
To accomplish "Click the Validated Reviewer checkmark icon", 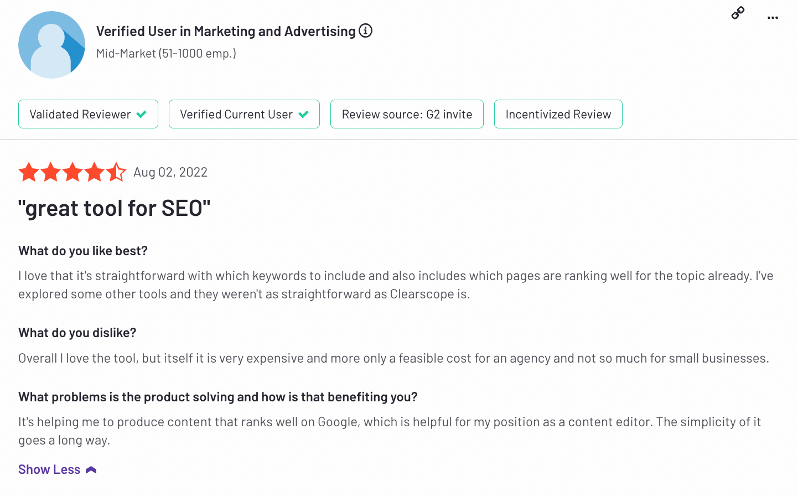I will click(x=142, y=114).
